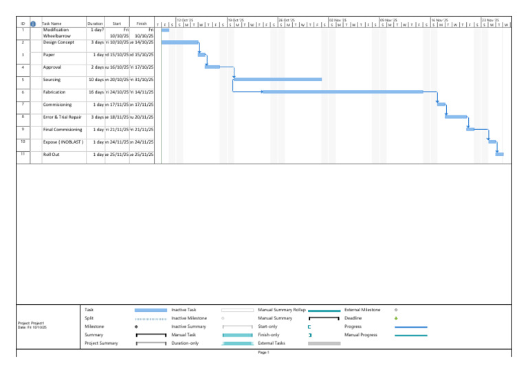The width and height of the screenshot is (528, 373).
Task: Click the Deadline legend label
Action: 353,318
